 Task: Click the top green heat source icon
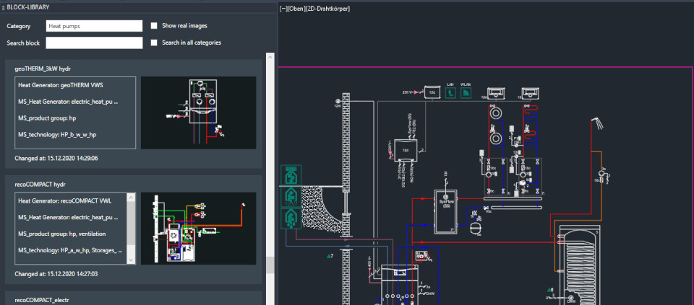(291, 176)
